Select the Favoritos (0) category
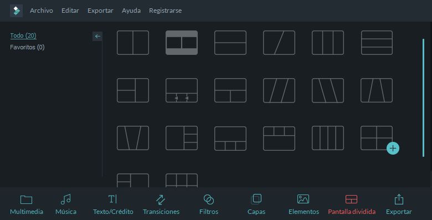The height and width of the screenshot is (220, 432). [x=27, y=47]
